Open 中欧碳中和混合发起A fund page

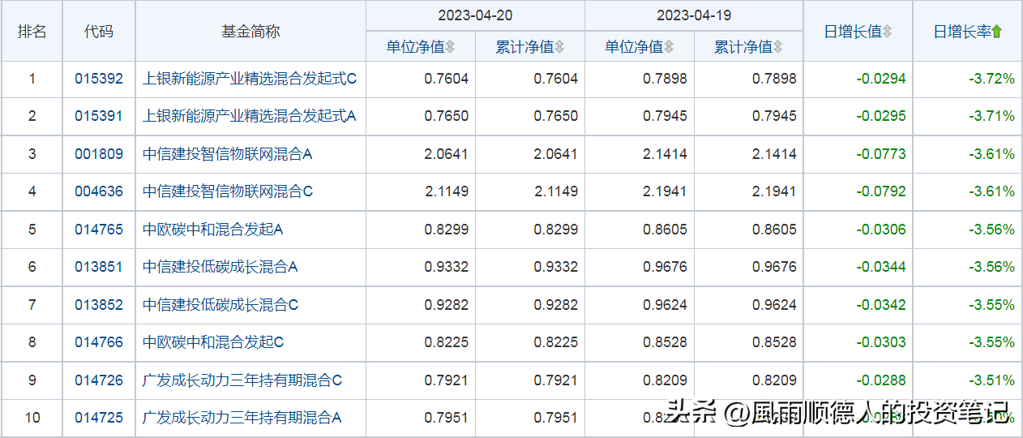tap(213, 230)
